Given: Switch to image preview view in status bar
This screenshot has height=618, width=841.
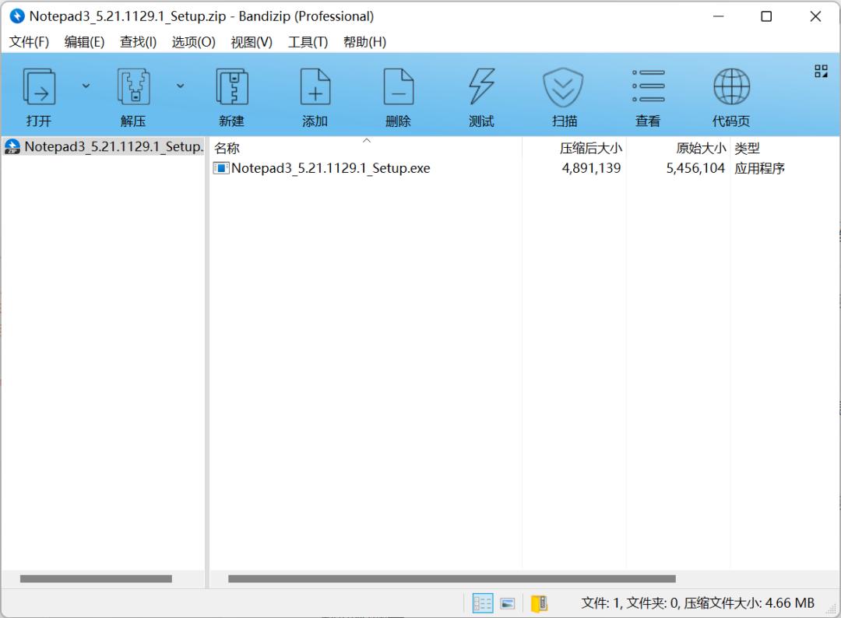Looking at the screenshot, I should coord(508,603).
